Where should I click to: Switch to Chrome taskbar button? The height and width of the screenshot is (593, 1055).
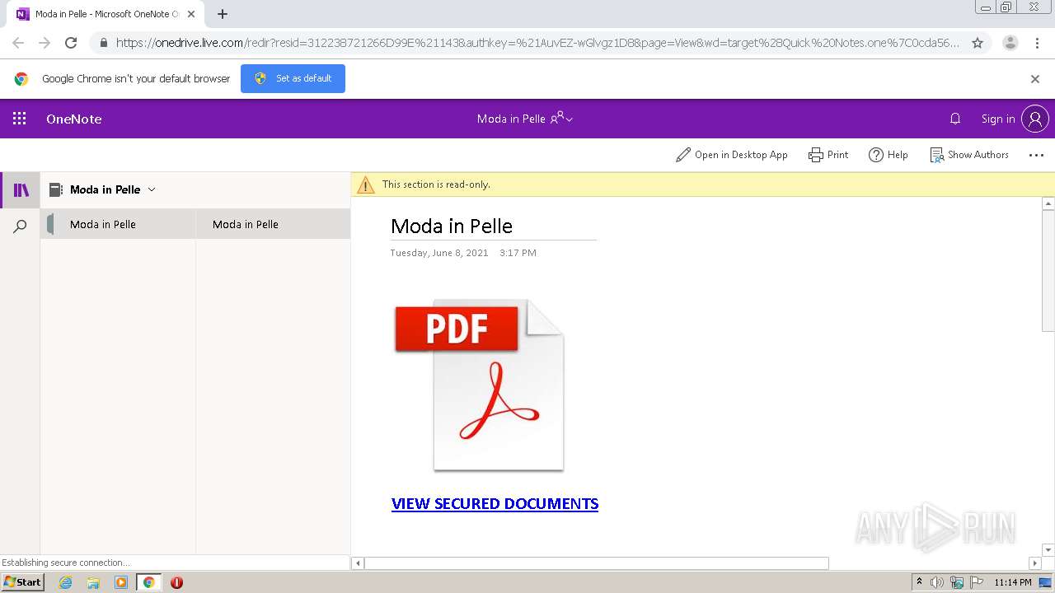pyautogui.click(x=148, y=582)
